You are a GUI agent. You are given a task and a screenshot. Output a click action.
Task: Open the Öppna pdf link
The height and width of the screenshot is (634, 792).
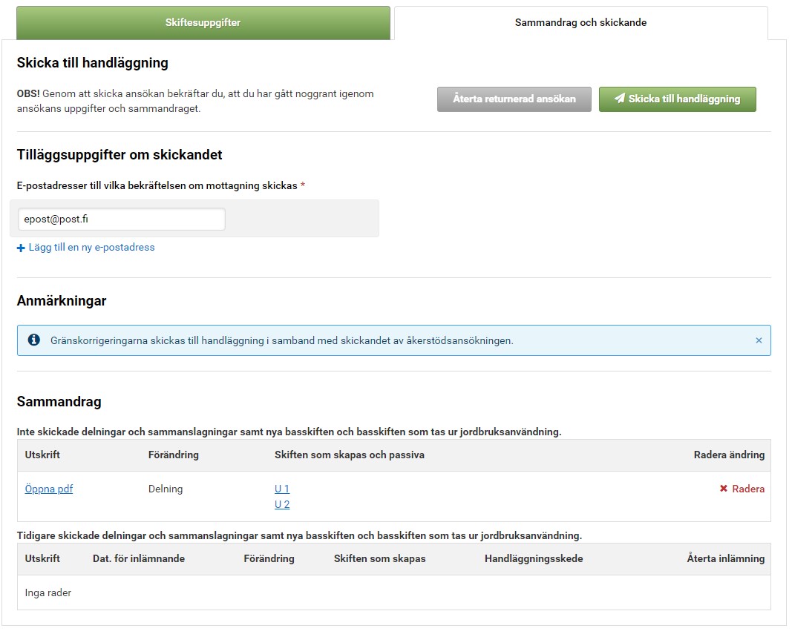[x=49, y=489]
